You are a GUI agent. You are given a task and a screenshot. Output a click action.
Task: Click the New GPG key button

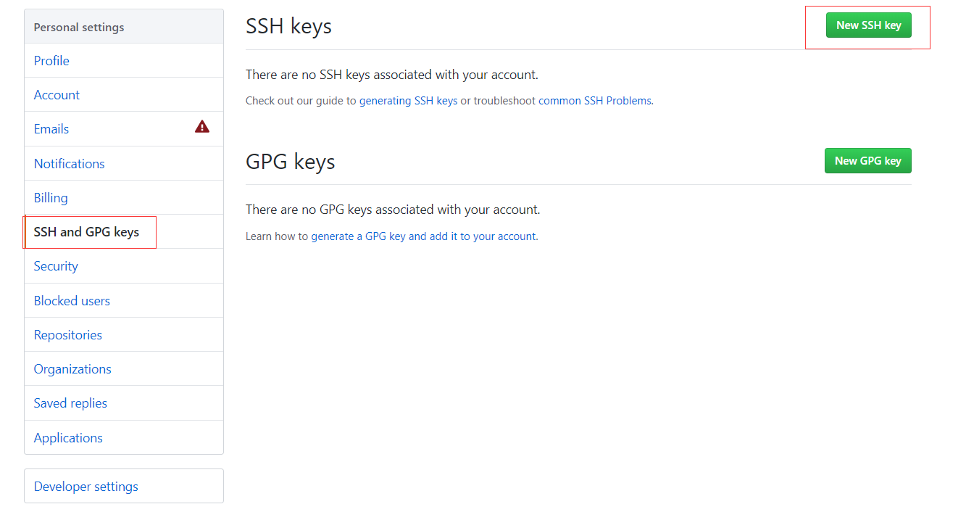(867, 161)
